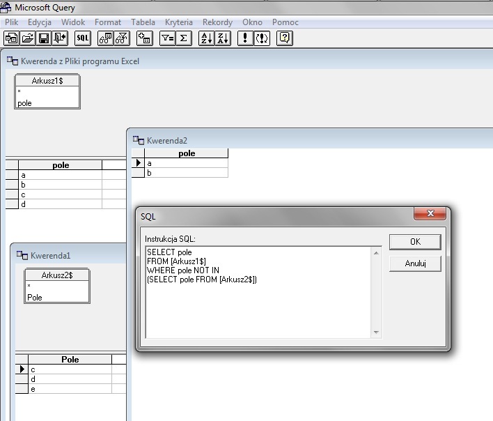Click the Open Query folder icon
This screenshot has height=421, width=493.
tap(28, 38)
